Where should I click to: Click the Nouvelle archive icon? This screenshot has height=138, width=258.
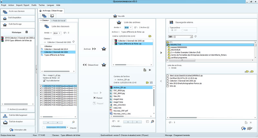pos(114,16)
